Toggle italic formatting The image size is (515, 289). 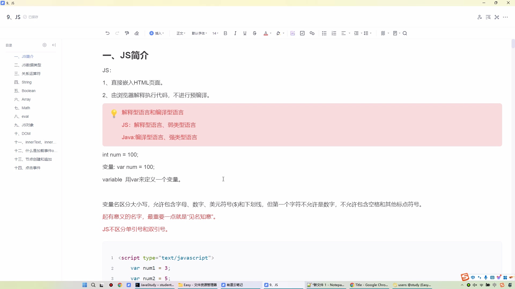pyautogui.click(x=235, y=33)
